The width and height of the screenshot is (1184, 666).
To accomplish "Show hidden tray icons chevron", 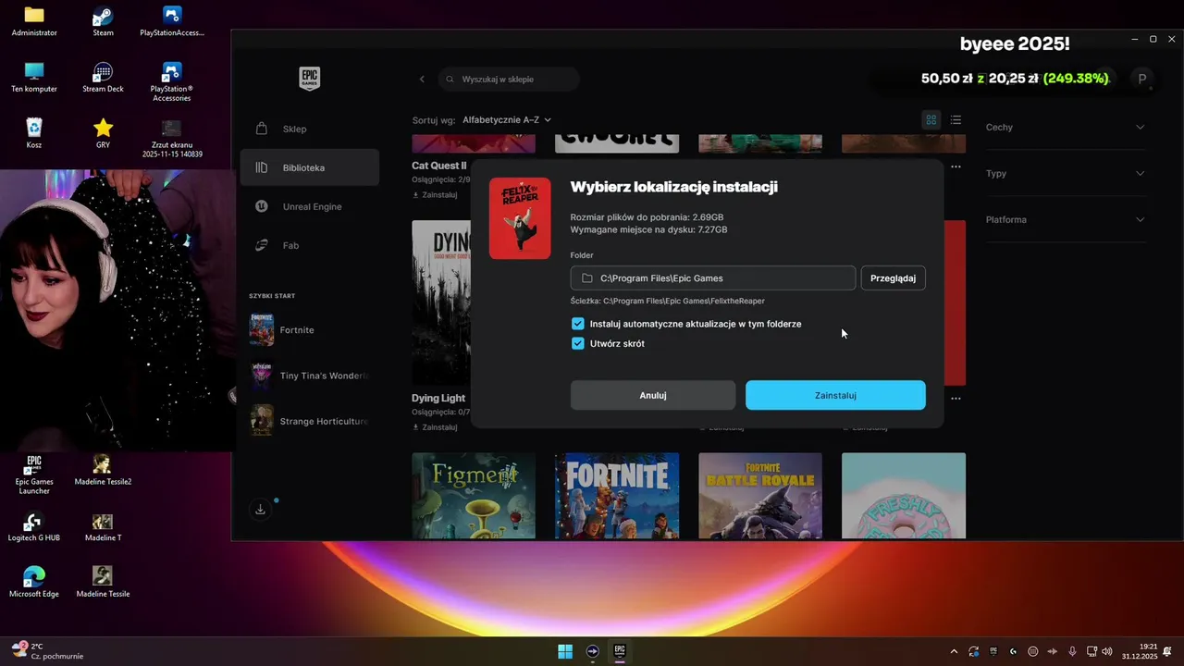I will click(954, 651).
